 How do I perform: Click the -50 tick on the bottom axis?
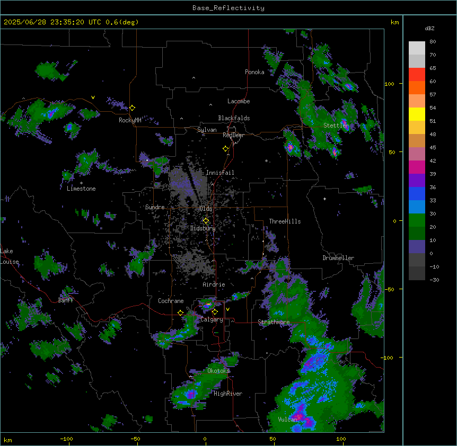[x=135, y=439]
